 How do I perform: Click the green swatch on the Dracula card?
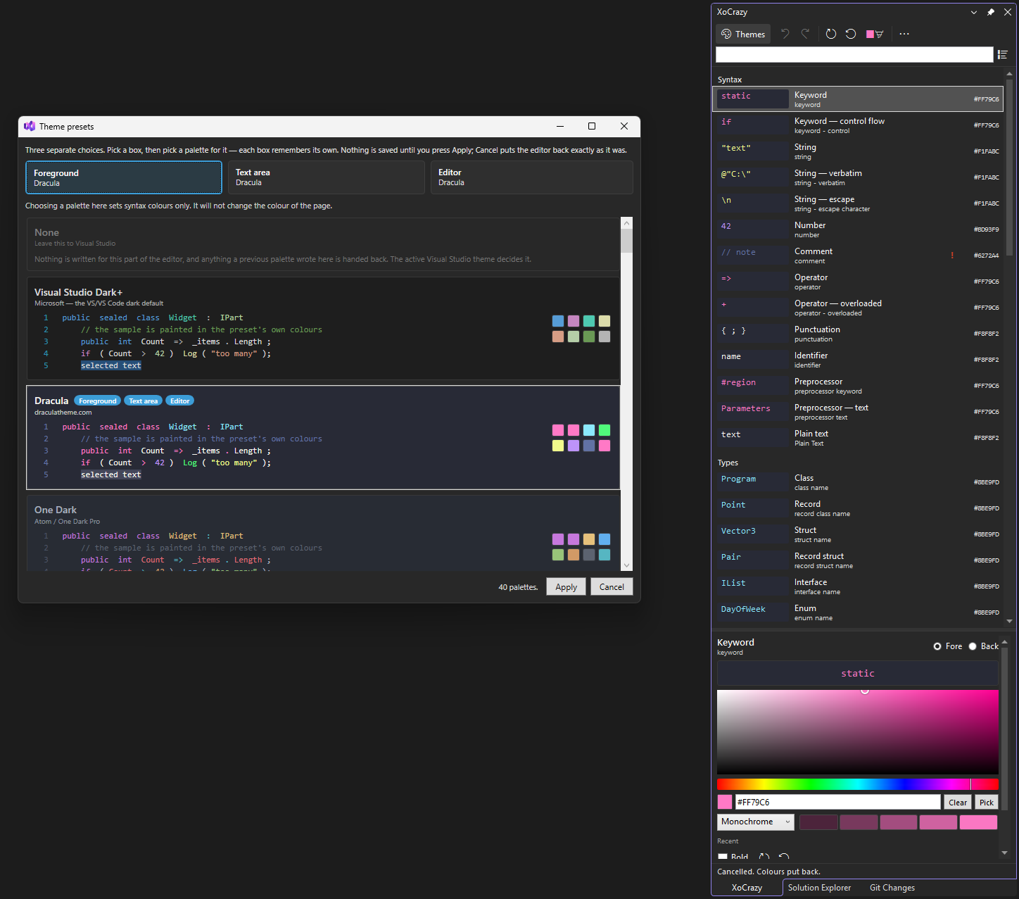click(605, 430)
